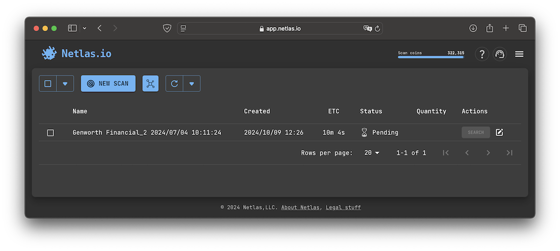Screen dimensions: 560x251
Task: Open Safari downloads icon
Action: 473,28
